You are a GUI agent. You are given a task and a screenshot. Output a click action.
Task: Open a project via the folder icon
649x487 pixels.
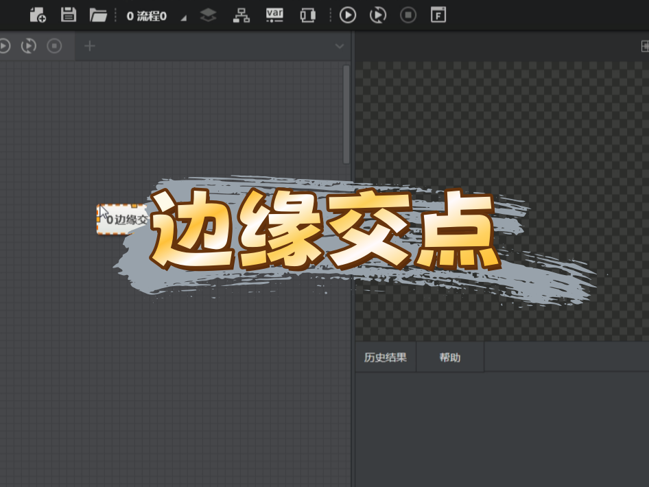point(98,14)
